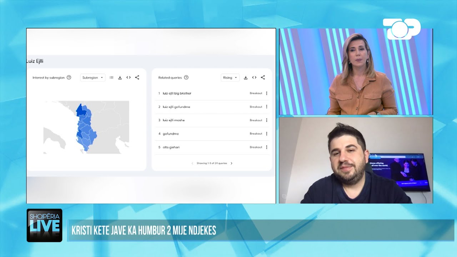Share the subregion interest card
Screen dimensions: 457x257
tap(137, 77)
